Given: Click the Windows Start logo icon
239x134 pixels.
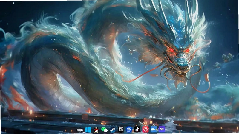Looking at the screenshot, I should pos(88,130).
